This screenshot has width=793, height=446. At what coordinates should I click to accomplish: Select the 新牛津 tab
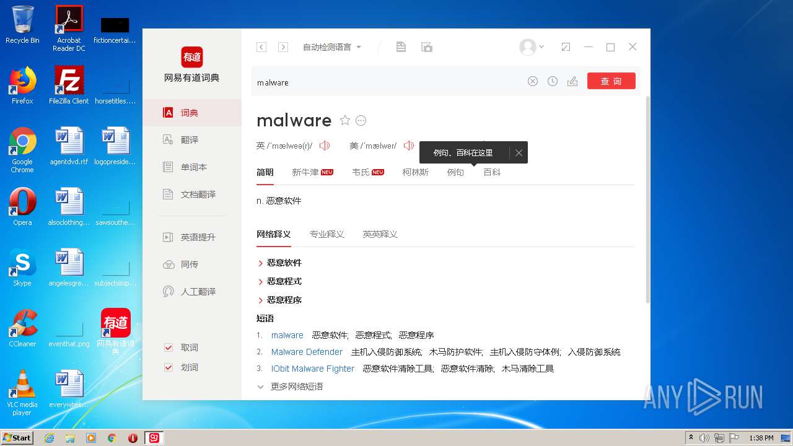[x=313, y=172]
